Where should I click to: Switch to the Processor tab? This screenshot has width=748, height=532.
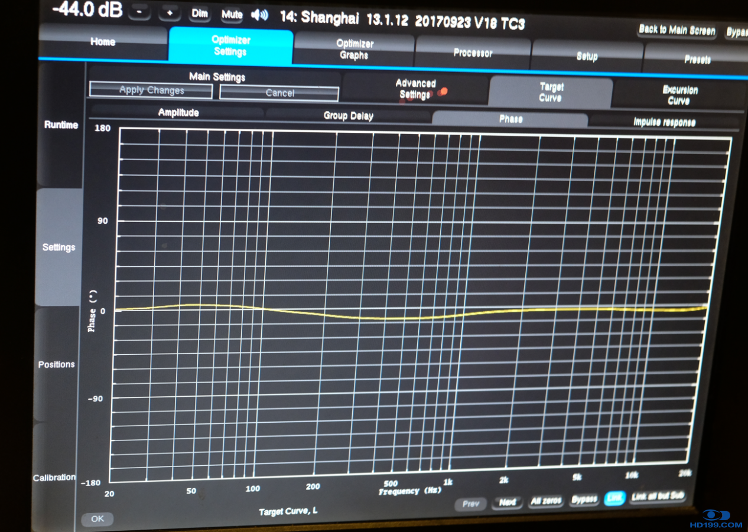tap(473, 53)
